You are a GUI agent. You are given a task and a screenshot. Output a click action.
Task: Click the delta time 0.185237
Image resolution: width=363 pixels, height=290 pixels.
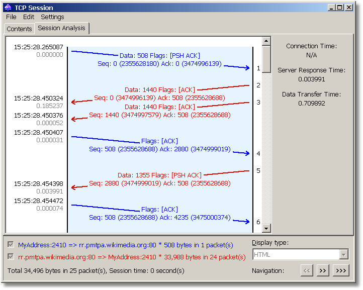[x=50, y=106]
